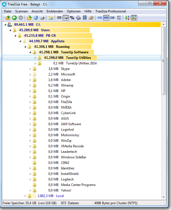Expand the TuneUp Utilities folder
Image resolution: width=171 pixels, height=210 pixels.
pos(35,58)
